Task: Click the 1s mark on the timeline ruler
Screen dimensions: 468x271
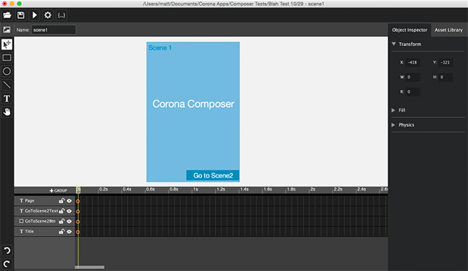Action: (196, 190)
